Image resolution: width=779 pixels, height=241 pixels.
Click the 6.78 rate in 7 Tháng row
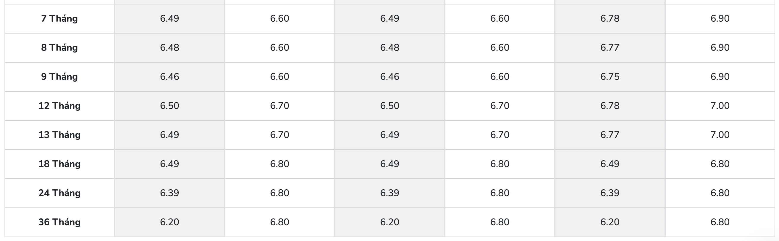[610, 18]
